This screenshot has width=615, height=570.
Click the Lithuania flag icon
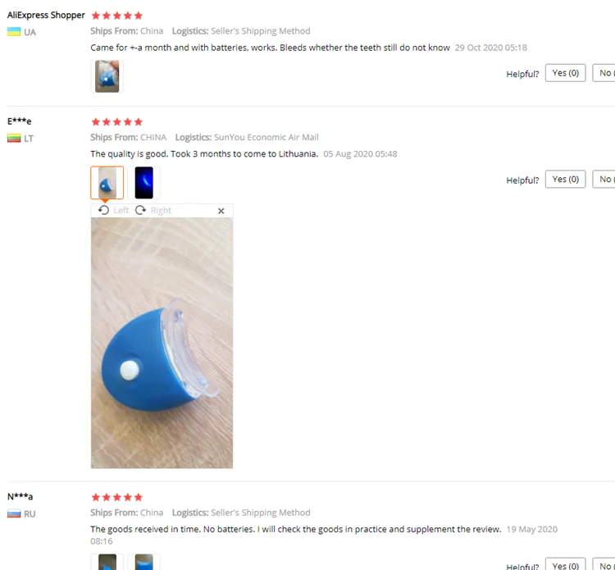point(14,138)
